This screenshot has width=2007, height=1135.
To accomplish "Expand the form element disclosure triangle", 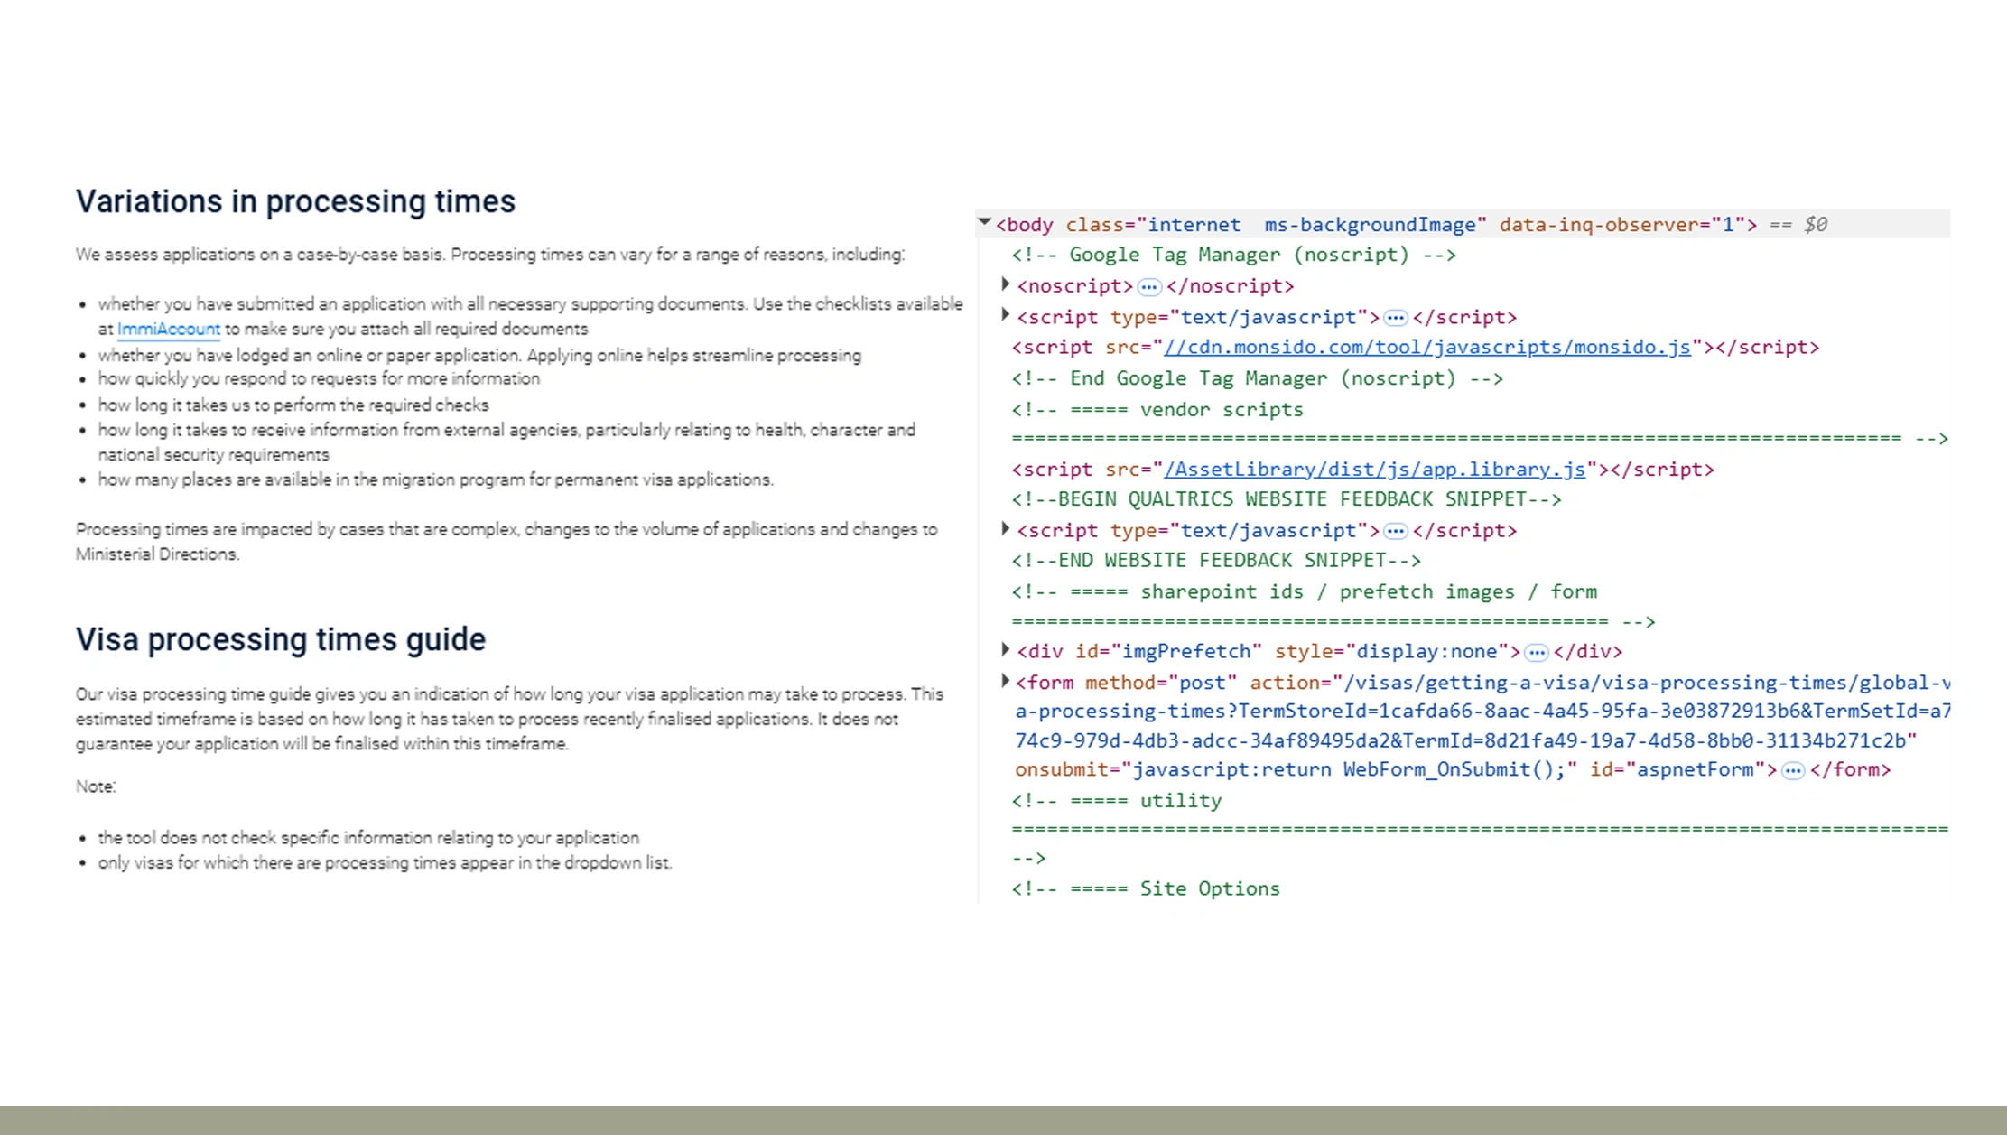I will point(1005,681).
